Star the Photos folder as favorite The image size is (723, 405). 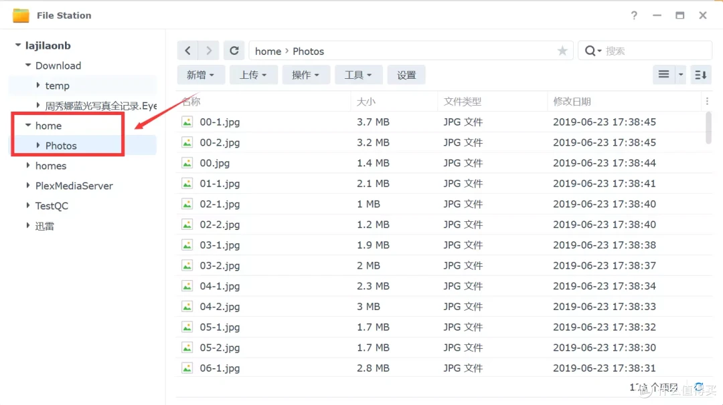[562, 50]
